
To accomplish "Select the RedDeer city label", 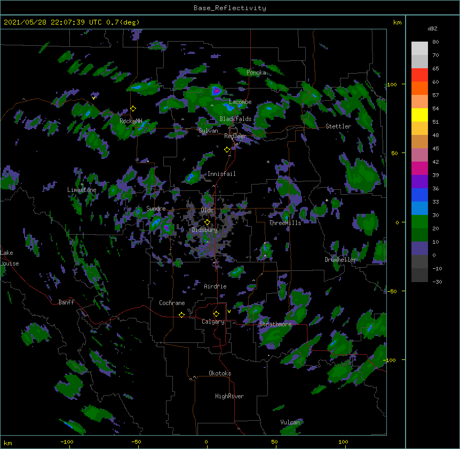I will coord(235,136).
